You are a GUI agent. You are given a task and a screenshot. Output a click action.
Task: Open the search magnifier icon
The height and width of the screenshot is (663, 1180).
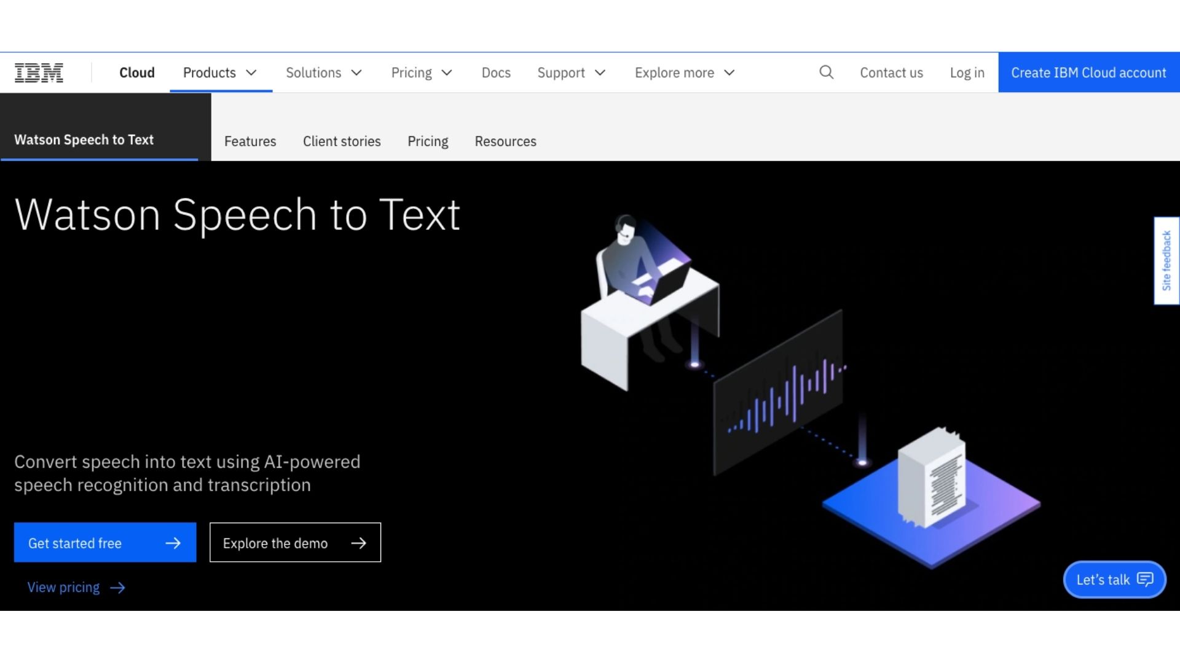tap(826, 72)
